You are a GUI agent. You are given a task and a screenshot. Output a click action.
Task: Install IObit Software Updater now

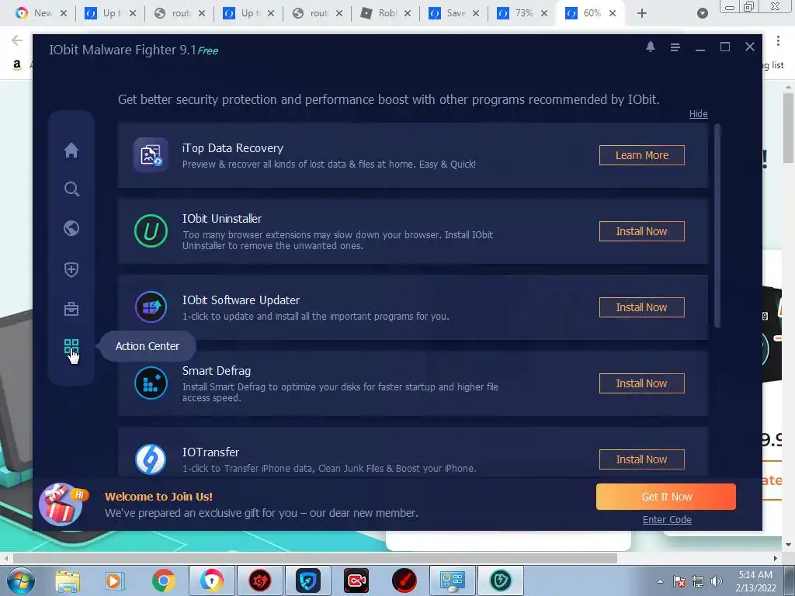[x=642, y=307]
